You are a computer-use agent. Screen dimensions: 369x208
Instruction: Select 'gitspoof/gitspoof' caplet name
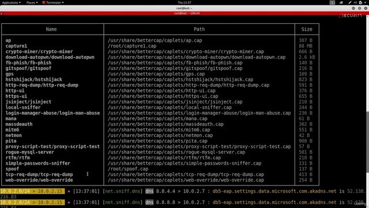[x=28, y=68]
